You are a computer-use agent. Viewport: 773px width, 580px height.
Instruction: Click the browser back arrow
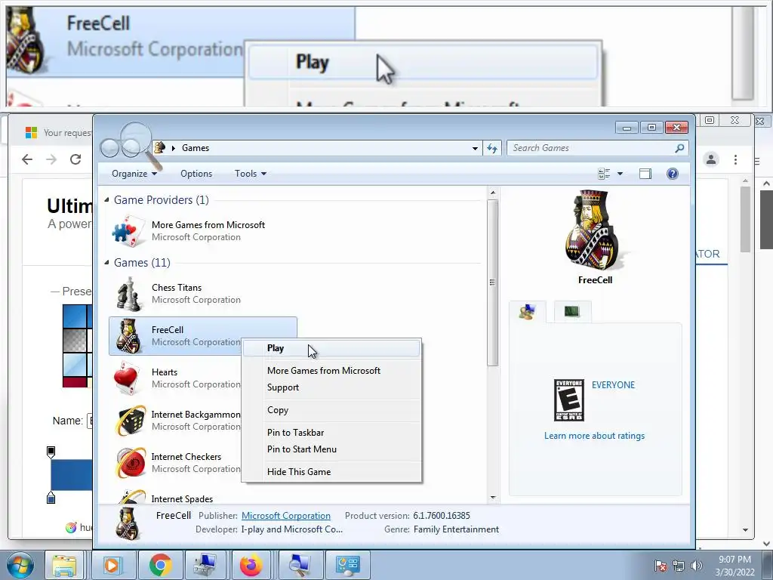pyautogui.click(x=27, y=159)
